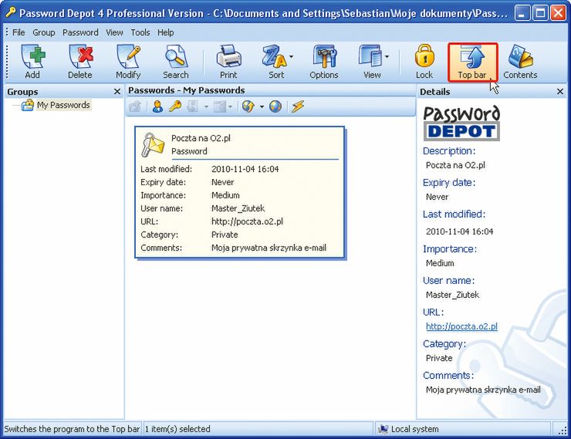Click the status bar size grip

coord(563,431)
